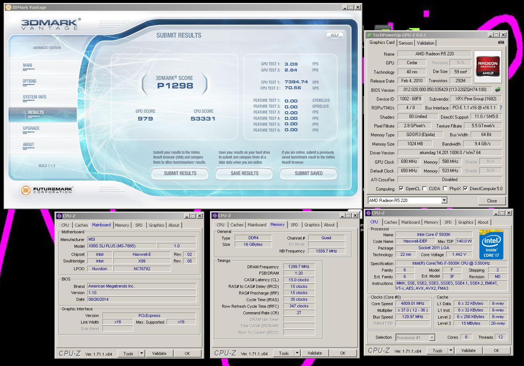This screenshot has height=366, width=524.
Task: Click the NB Frequency 1559.7 MHz value
Action: click(326, 251)
